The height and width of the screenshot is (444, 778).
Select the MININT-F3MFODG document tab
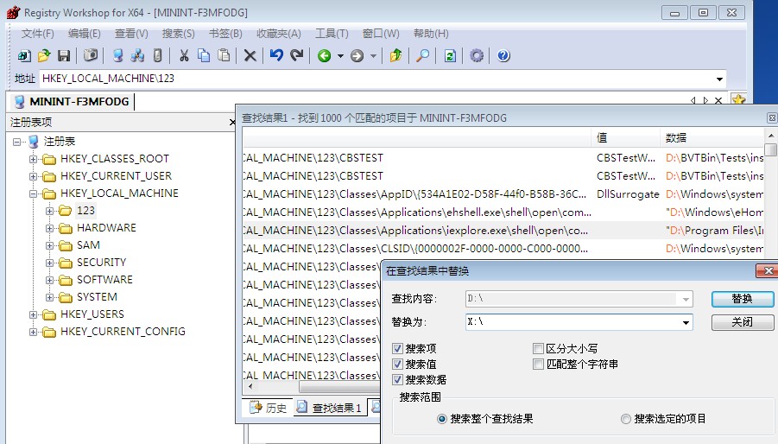(73, 102)
